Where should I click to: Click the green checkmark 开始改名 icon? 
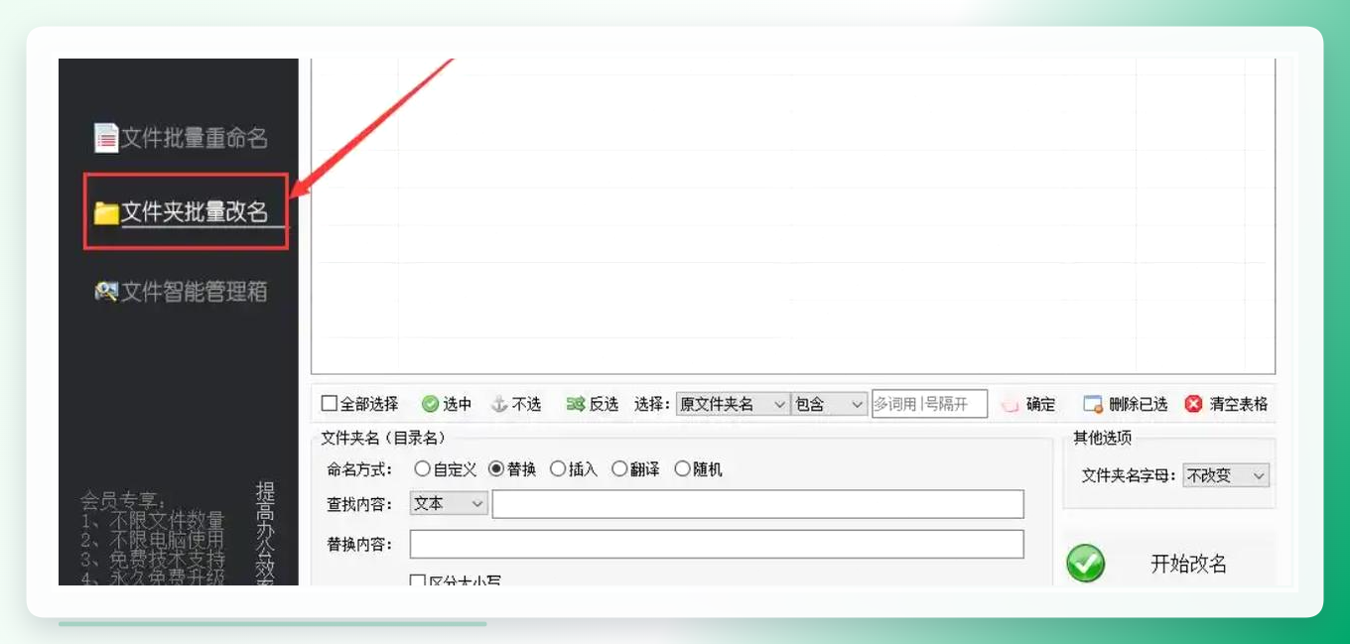(x=1086, y=563)
